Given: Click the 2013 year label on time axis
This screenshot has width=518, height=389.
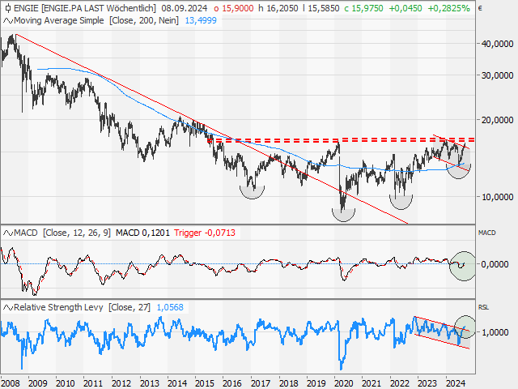Looking at the screenshot, I should (149, 383).
